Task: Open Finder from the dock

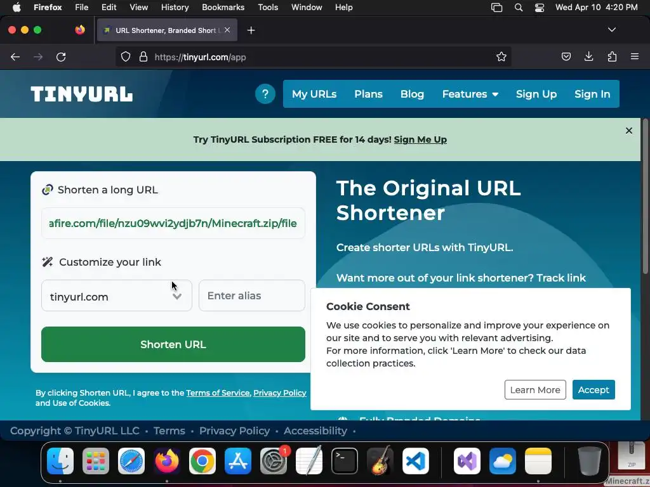Action: (60, 461)
